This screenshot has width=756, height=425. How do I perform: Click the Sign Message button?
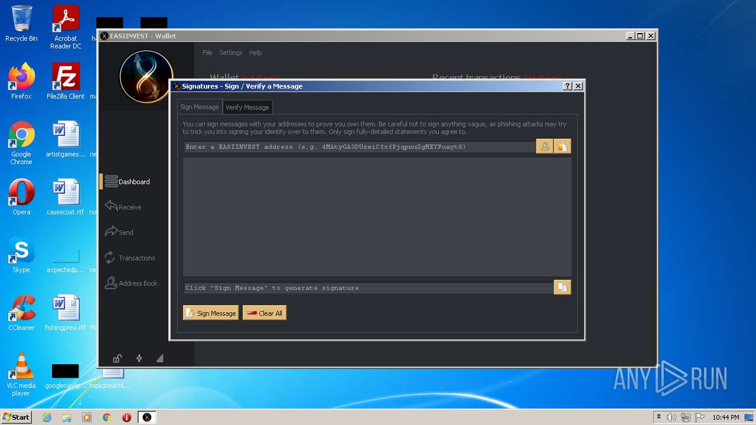(x=211, y=313)
